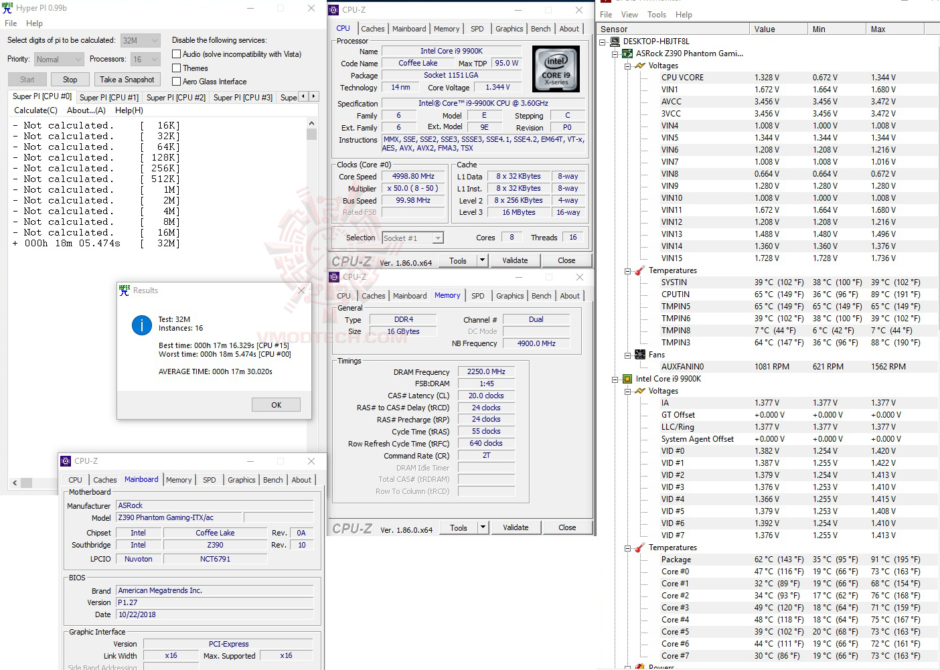
Task: Check the Aero Glass Interface option
Action: tap(177, 82)
